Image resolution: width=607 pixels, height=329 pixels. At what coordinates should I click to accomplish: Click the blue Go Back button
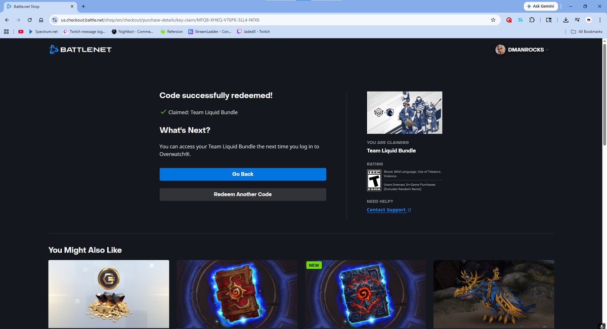tap(243, 174)
